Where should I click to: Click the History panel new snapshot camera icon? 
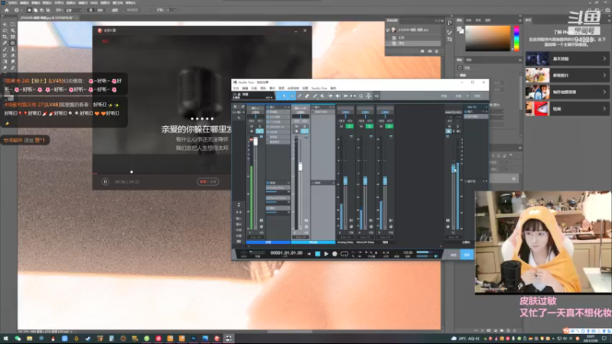click(430, 51)
